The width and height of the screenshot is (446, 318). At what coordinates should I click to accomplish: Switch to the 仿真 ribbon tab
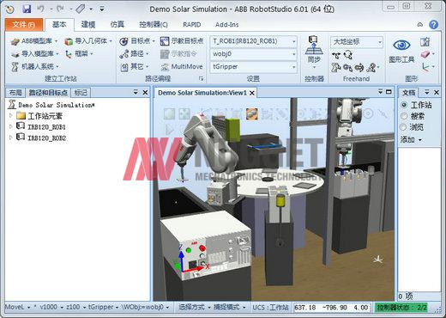tap(118, 25)
